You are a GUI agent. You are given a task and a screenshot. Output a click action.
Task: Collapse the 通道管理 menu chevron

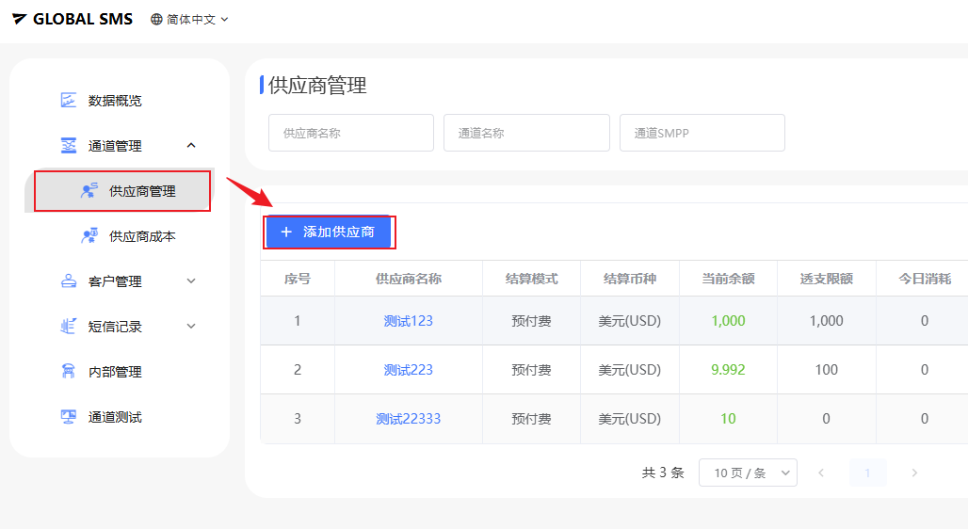pos(191,145)
